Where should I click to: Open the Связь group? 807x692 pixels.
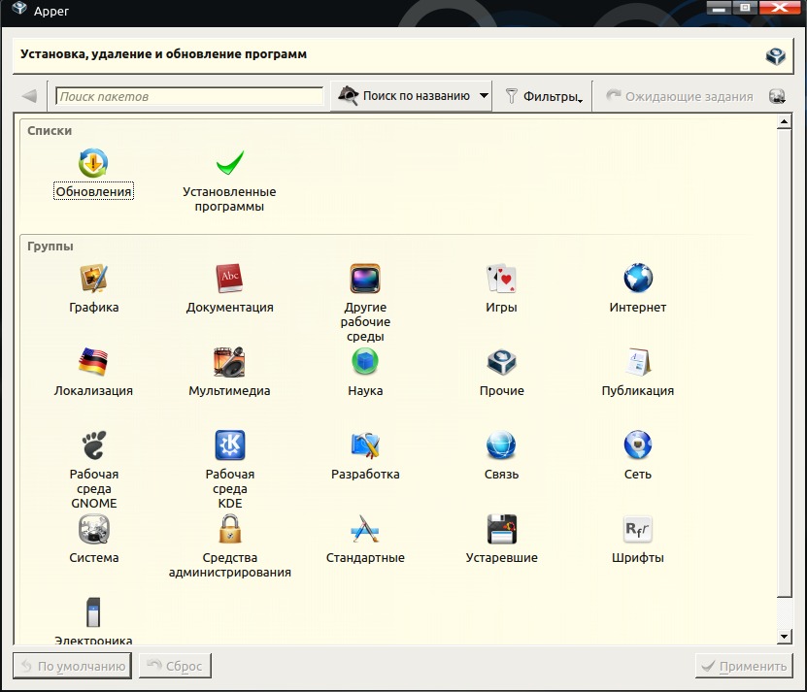pyautogui.click(x=501, y=455)
